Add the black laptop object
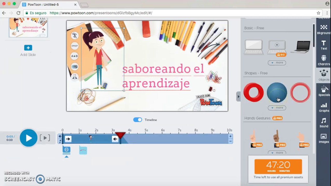The height and width of the screenshot is (186, 331). click(300, 47)
